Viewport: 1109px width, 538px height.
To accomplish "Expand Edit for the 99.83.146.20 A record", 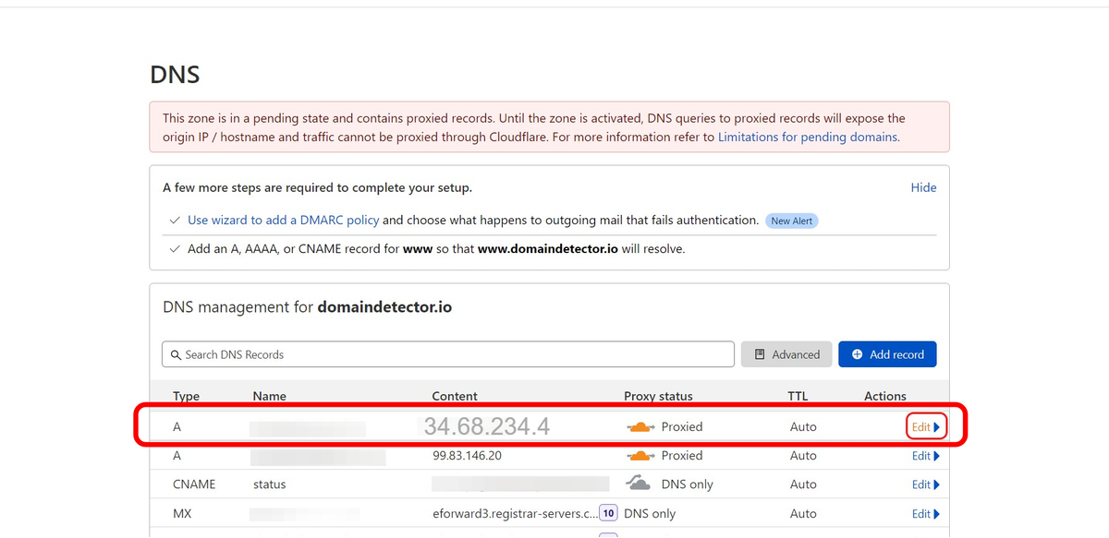I will tap(925, 456).
